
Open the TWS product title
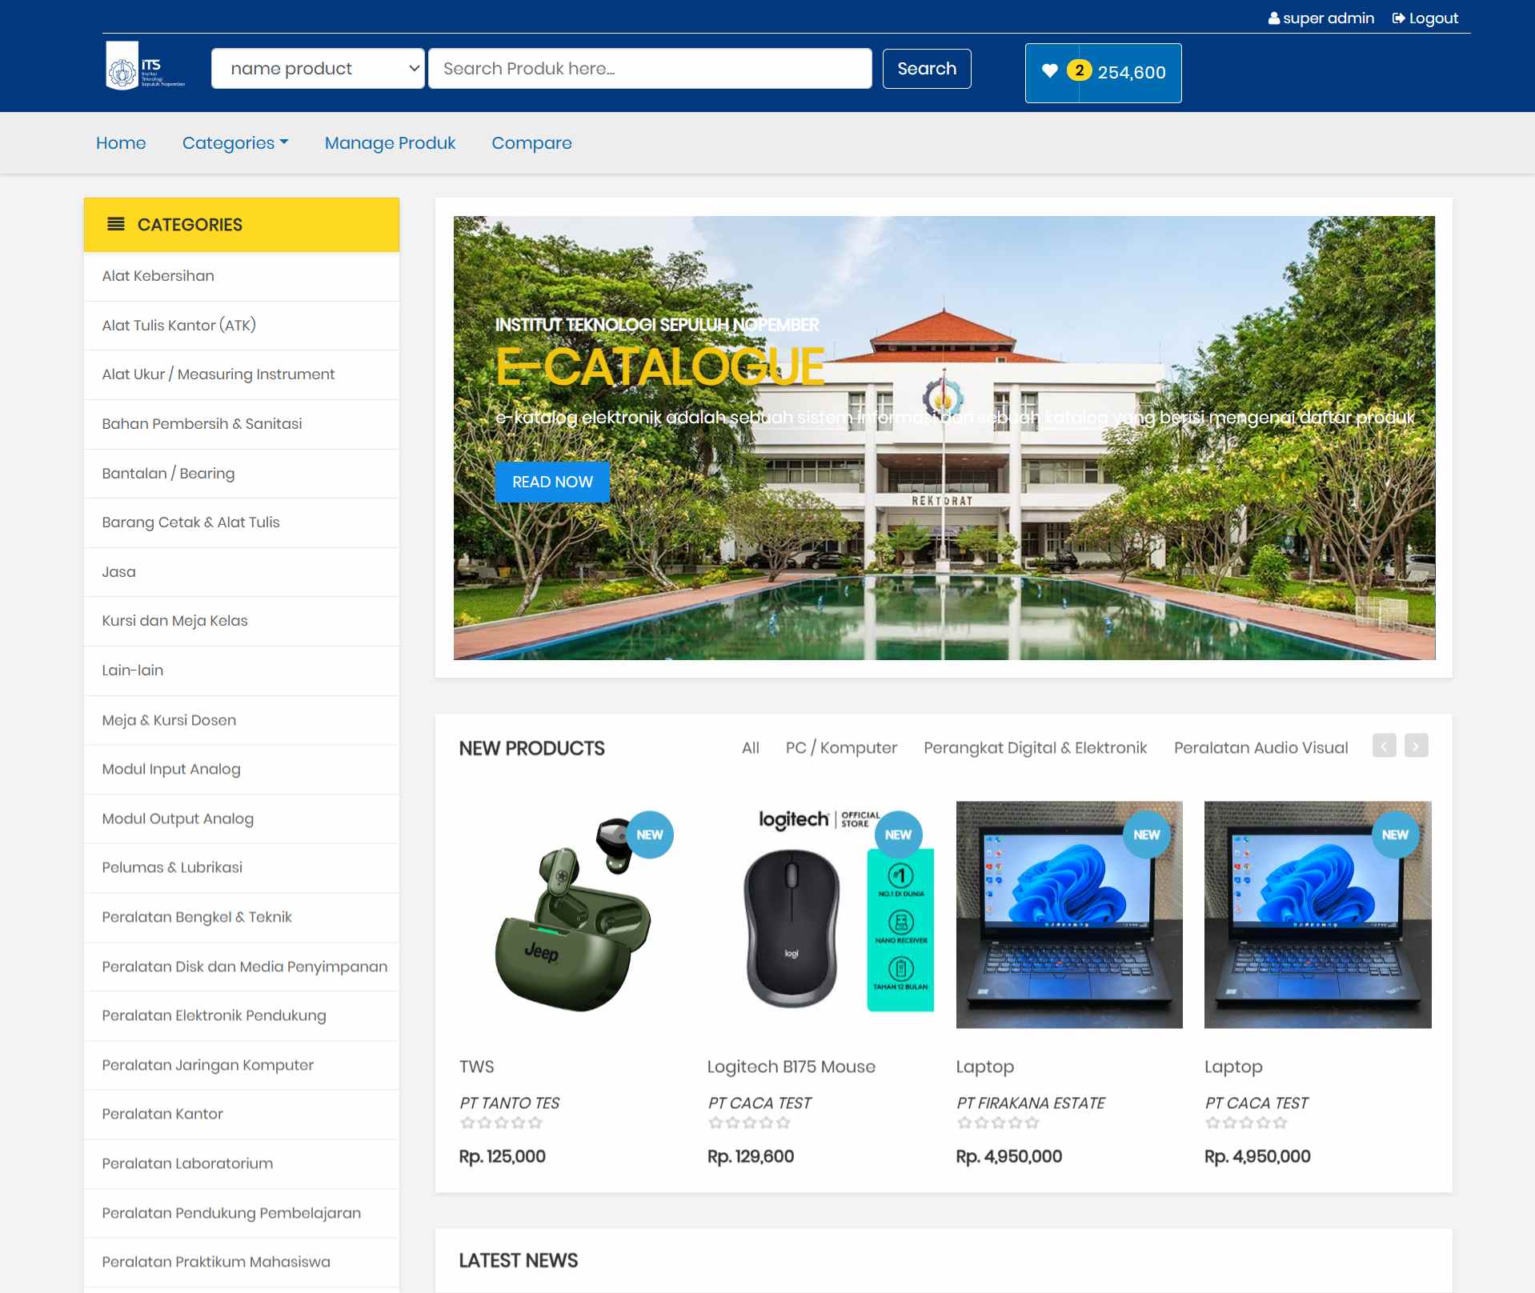pyautogui.click(x=477, y=1067)
